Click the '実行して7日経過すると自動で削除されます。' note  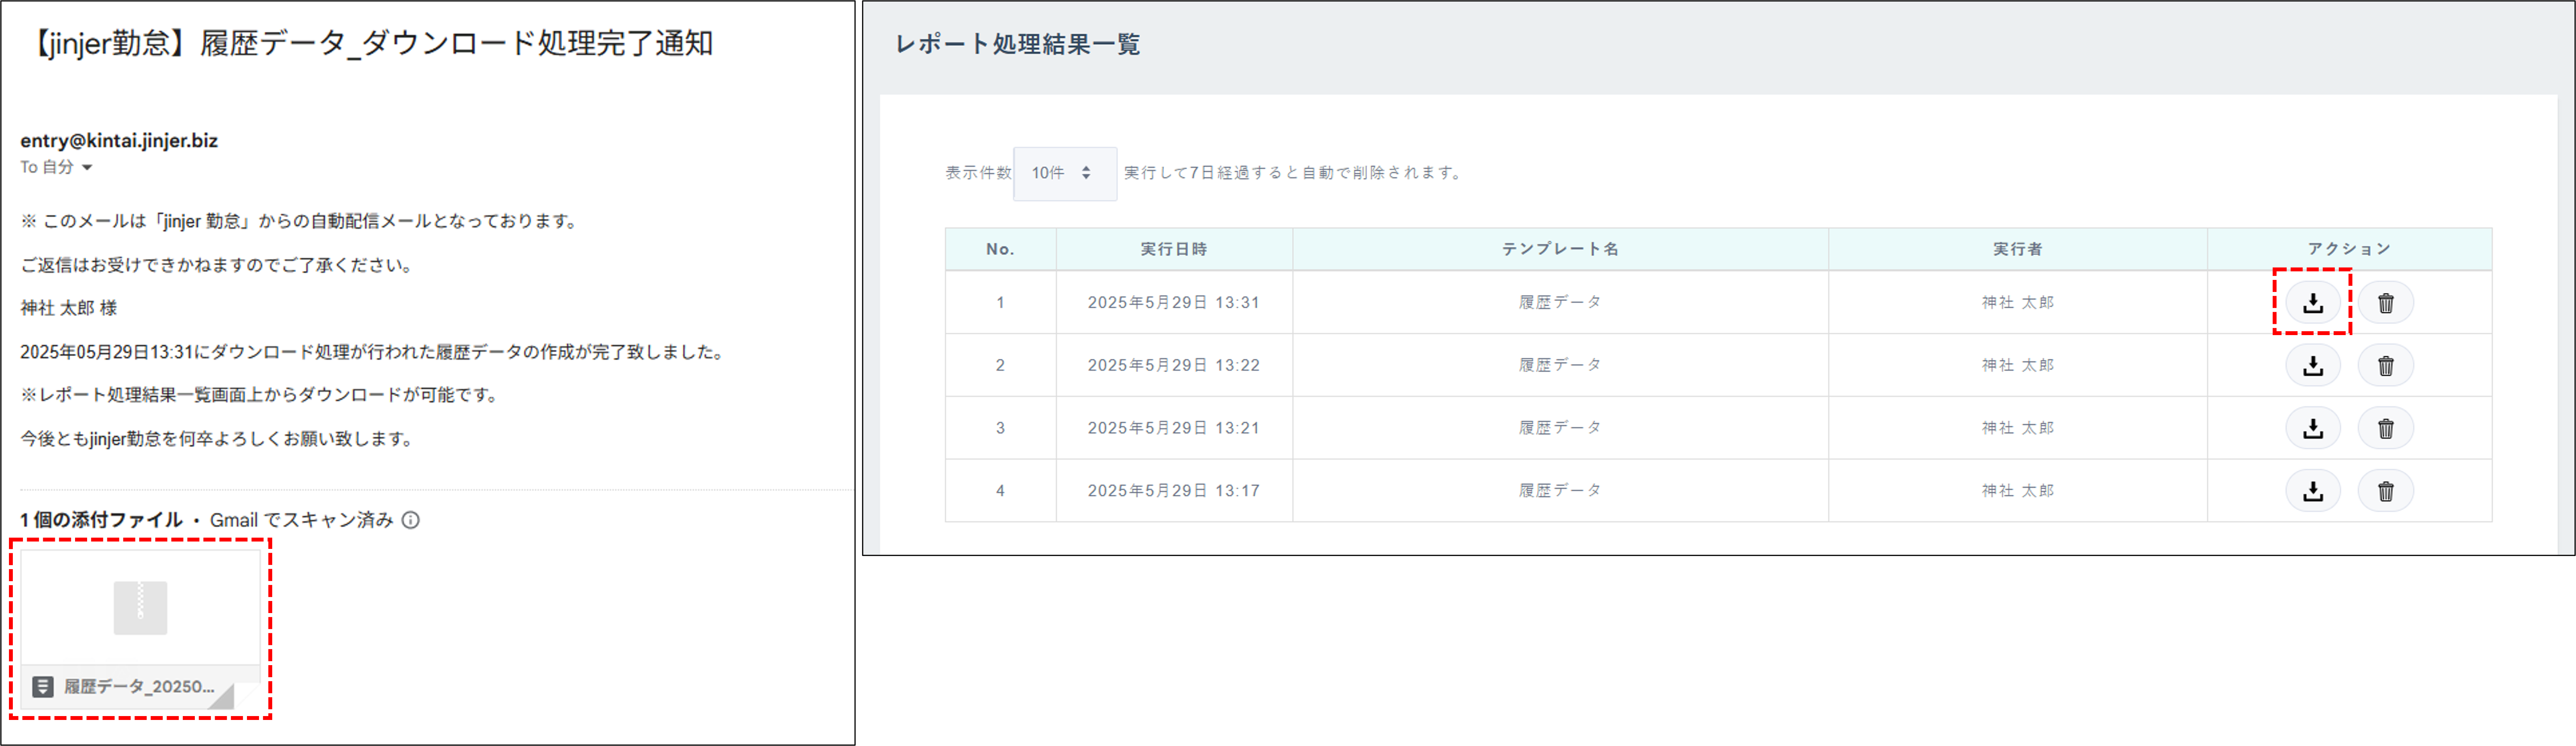pyautogui.click(x=1294, y=173)
